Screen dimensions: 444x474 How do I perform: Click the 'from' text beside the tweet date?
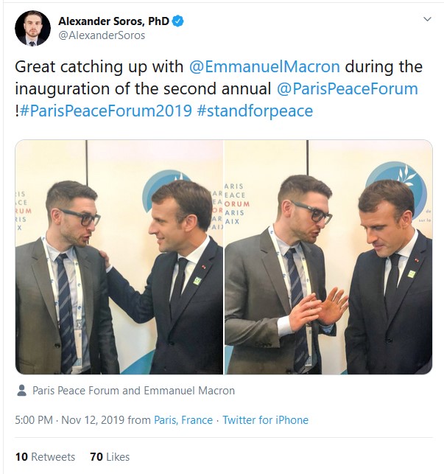point(139,420)
